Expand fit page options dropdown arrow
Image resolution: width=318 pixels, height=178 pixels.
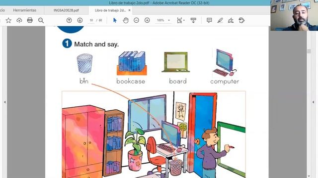point(184,20)
